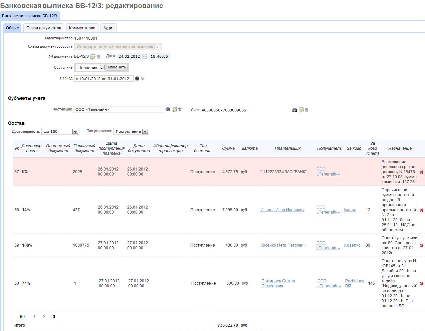The image size is (425, 331).
Task: Click trash icon to clear Поставщик field
Action: 180,109
